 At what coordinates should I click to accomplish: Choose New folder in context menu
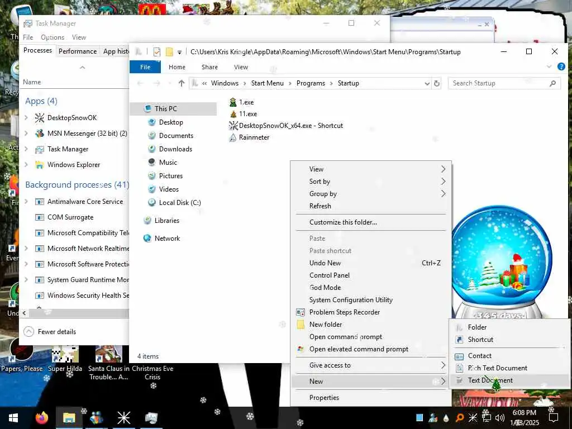coord(371,325)
